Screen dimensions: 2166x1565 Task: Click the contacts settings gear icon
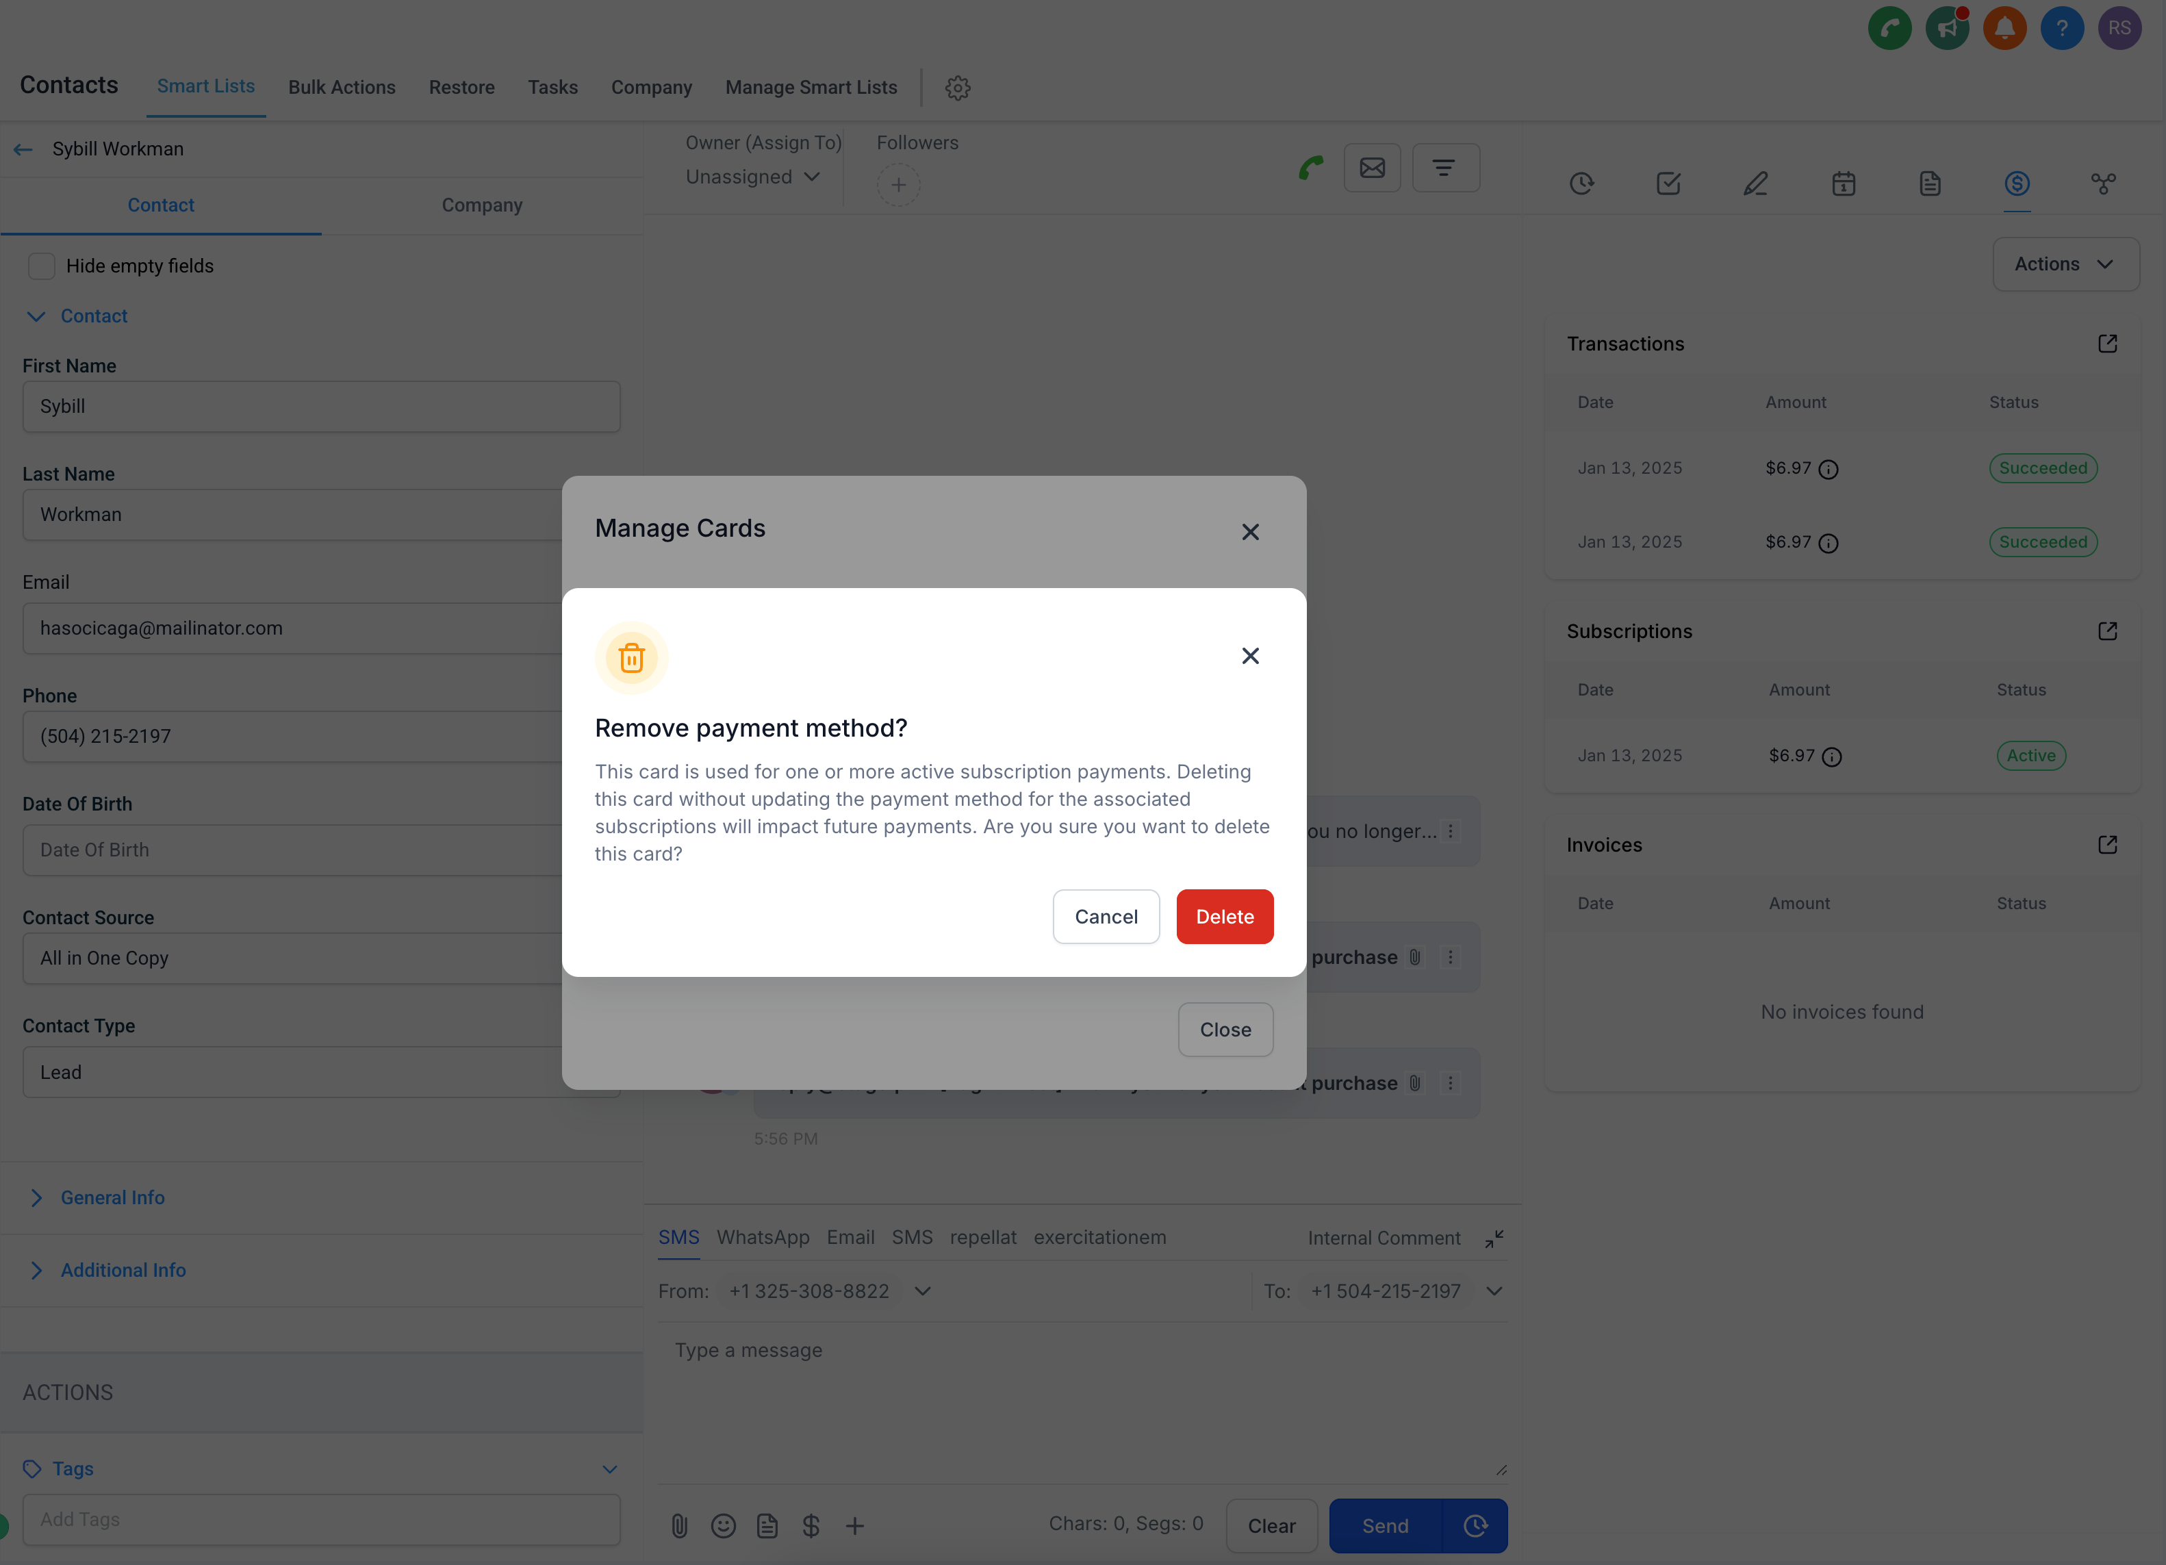[957, 88]
